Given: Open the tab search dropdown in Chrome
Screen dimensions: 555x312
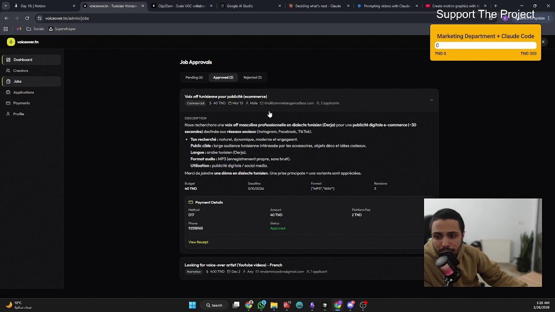Looking at the screenshot, I should pos(6,6).
